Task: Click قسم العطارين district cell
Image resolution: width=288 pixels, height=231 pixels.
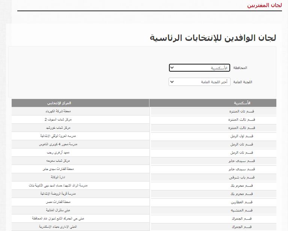Action: (x=213, y=202)
